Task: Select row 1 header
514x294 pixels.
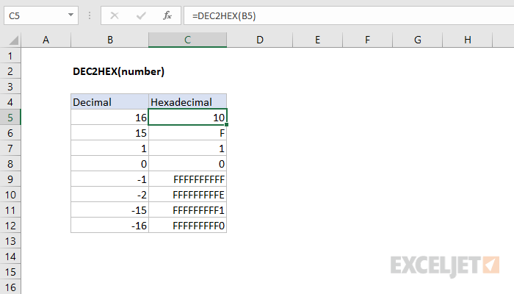Action: pyautogui.click(x=10, y=56)
